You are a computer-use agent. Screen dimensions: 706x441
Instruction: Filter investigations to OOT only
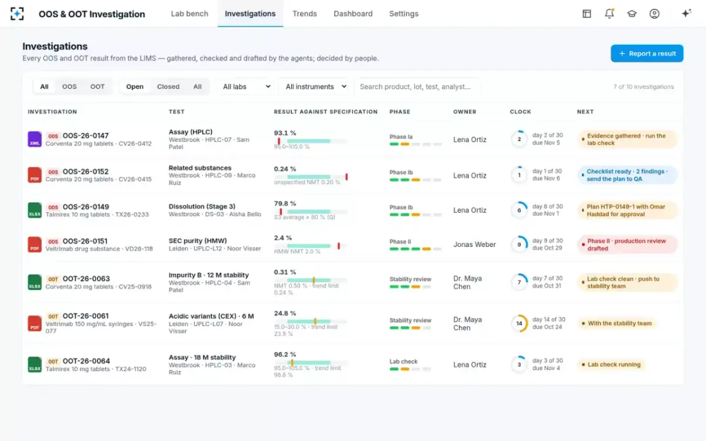98,86
